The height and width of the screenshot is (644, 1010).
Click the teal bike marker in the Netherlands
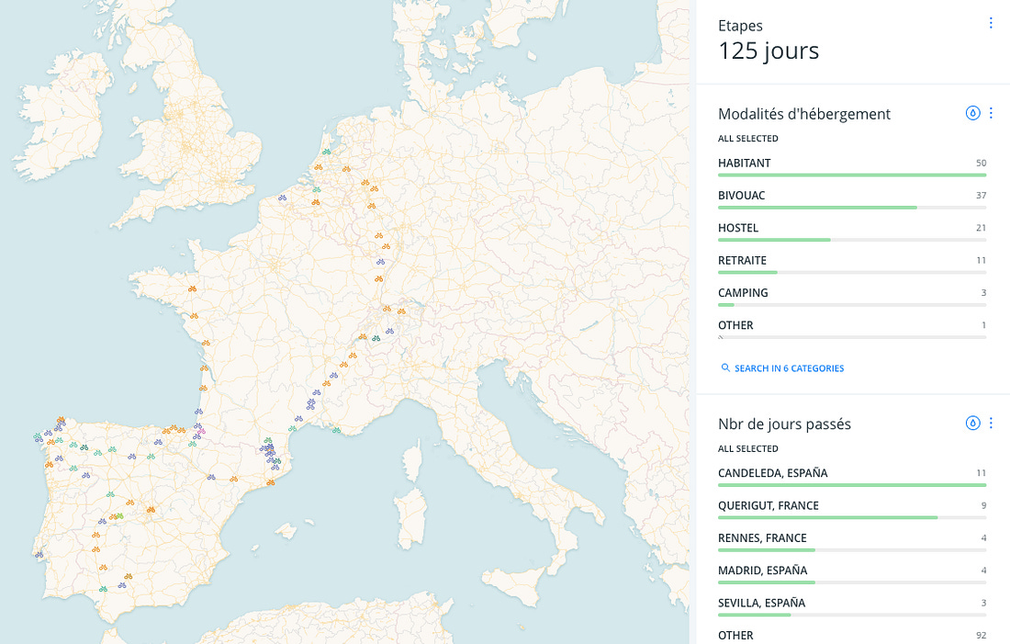coord(327,153)
